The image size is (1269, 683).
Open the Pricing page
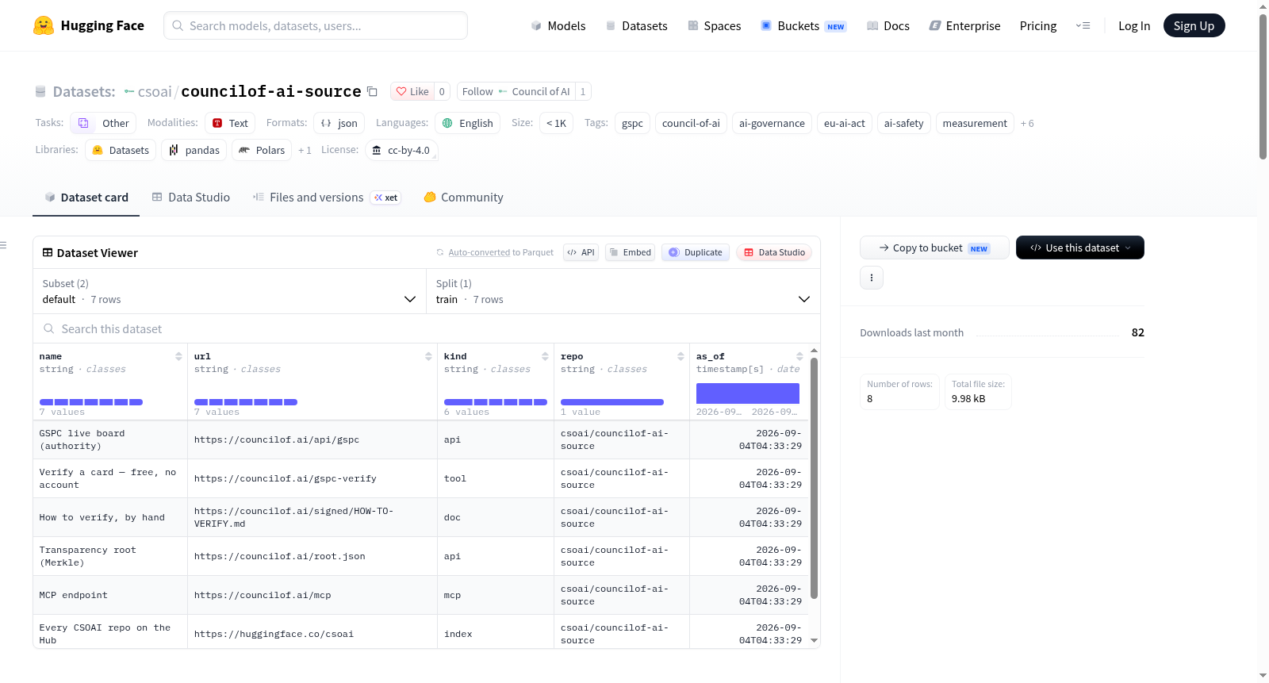coord(1038,25)
